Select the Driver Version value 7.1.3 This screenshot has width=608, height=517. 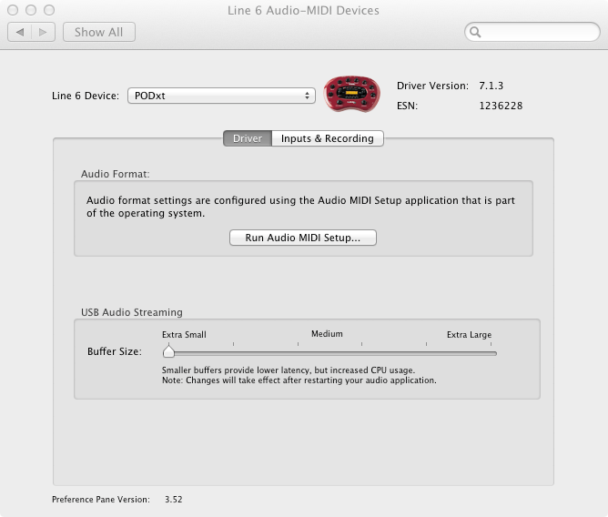(x=491, y=86)
